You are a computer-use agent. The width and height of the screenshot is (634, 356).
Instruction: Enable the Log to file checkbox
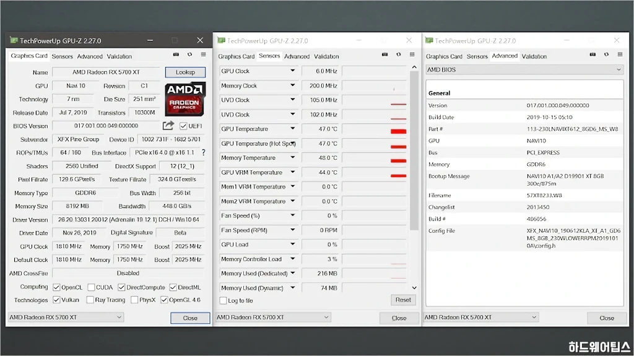click(223, 300)
